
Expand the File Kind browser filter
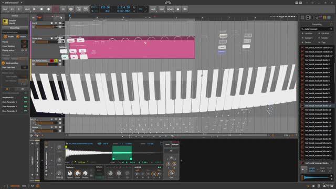(324, 34)
